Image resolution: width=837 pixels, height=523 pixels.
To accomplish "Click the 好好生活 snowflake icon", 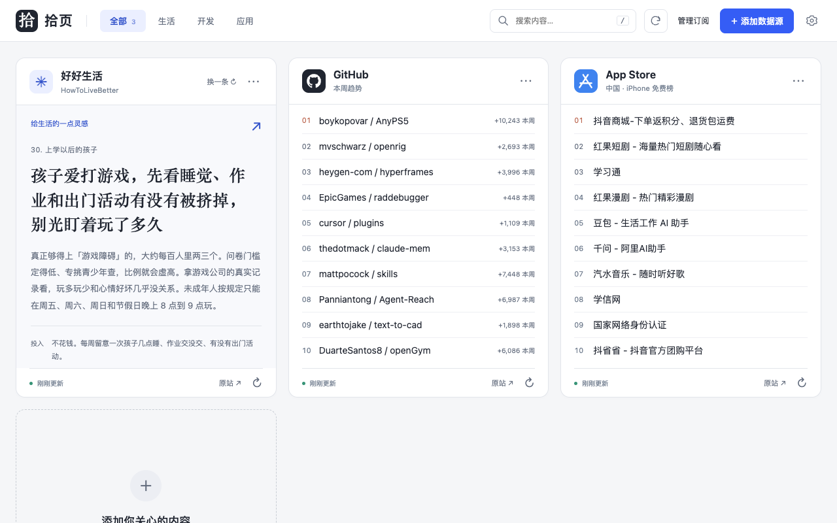I will [x=41, y=82].
